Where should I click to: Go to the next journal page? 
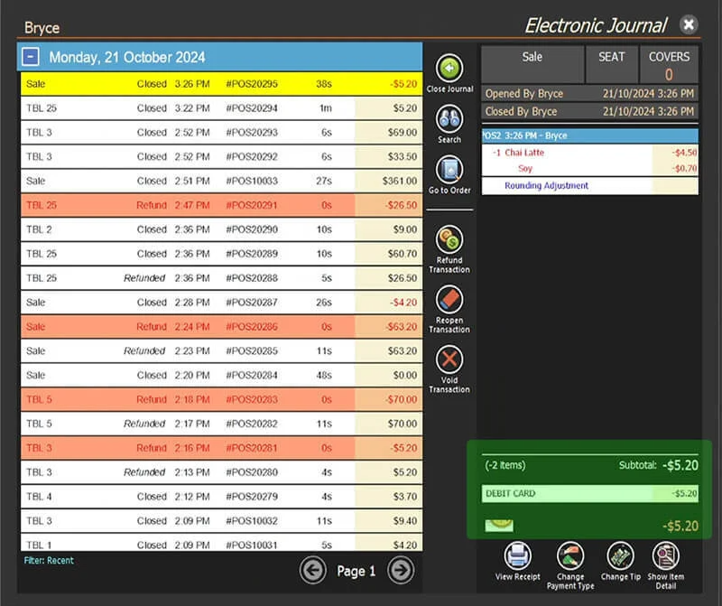click(x=401, y=571)
